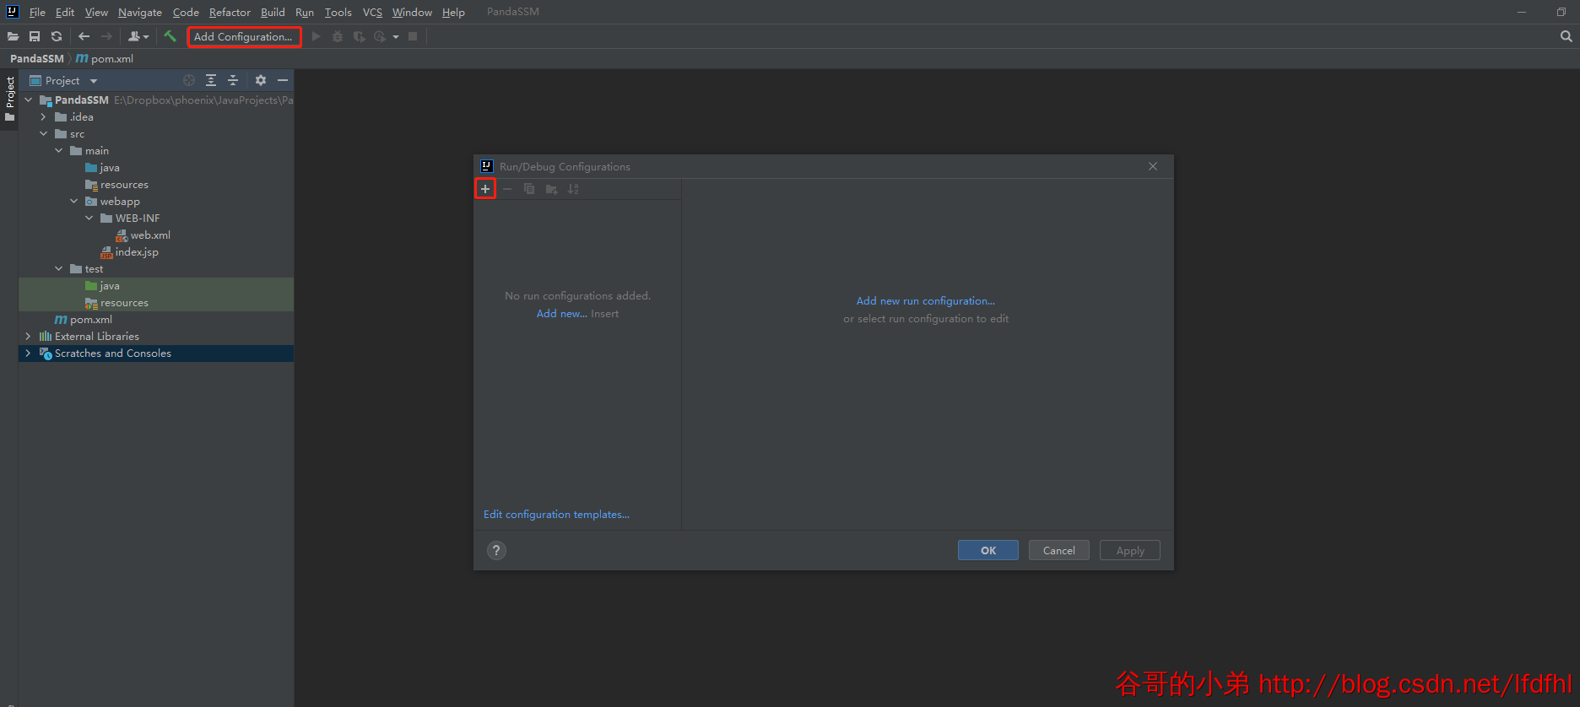Click the Cancel button
The image size is (1580, 707).
point(1059,550)
